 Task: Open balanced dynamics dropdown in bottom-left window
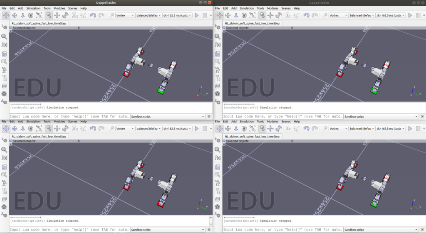(149, 129)
